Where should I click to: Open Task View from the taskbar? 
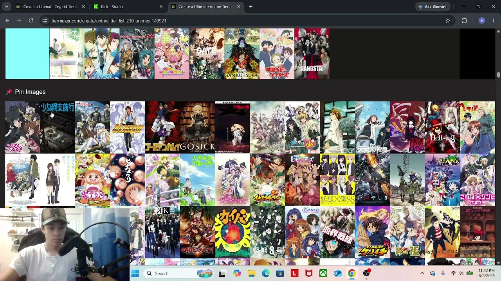[x=222, y=274]
